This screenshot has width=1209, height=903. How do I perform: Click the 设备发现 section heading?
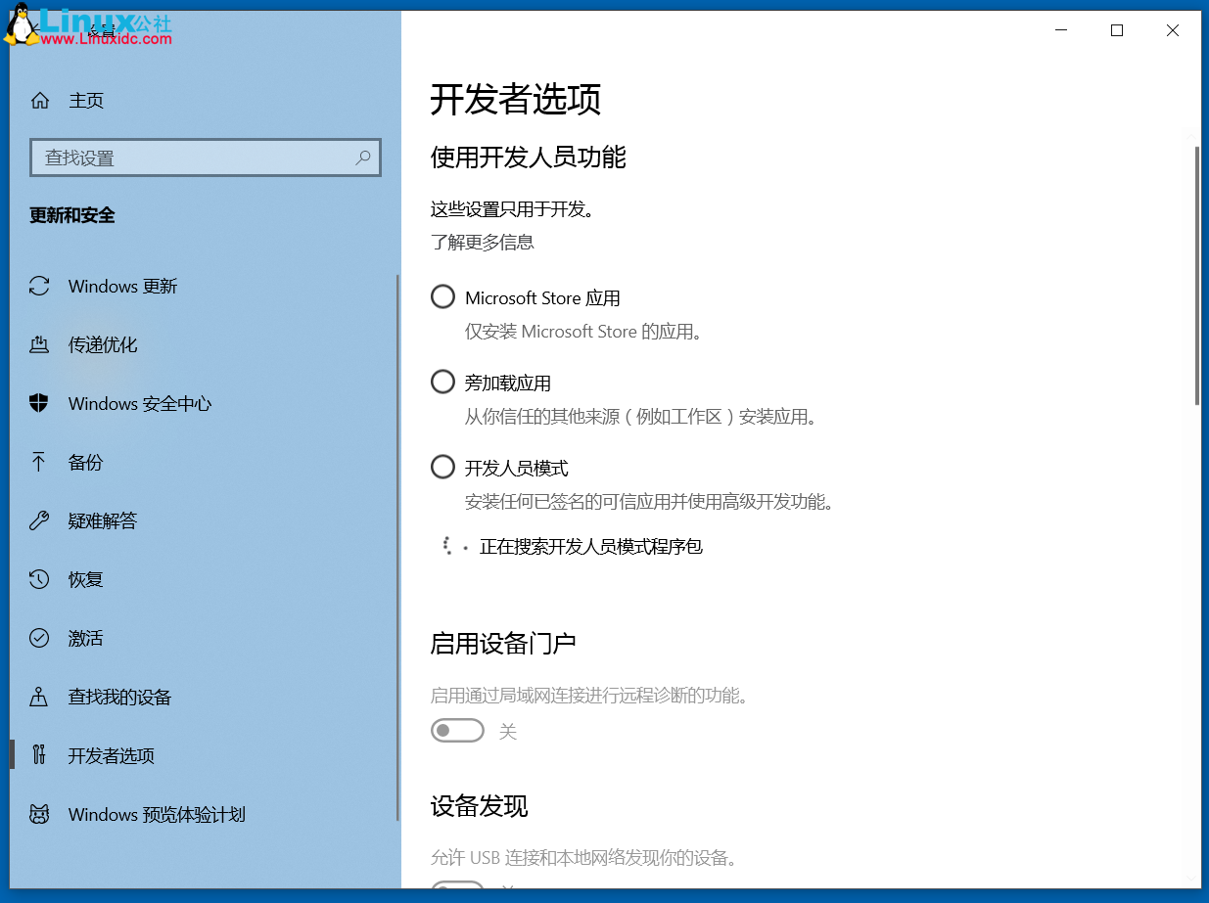(x=480, y=806)
